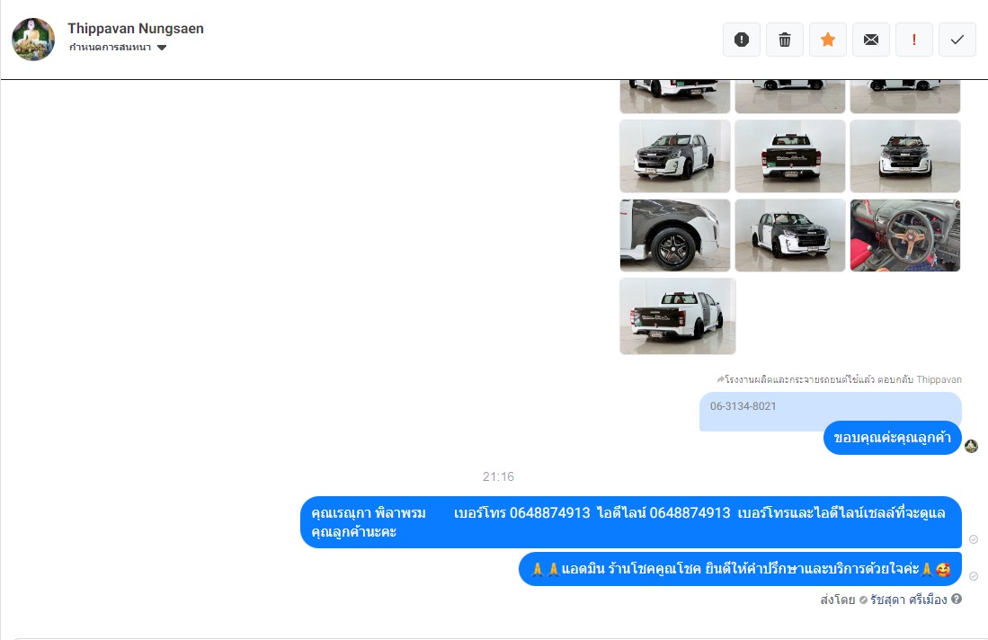Click the message containing 0648874913 phone number

[631, 522]
